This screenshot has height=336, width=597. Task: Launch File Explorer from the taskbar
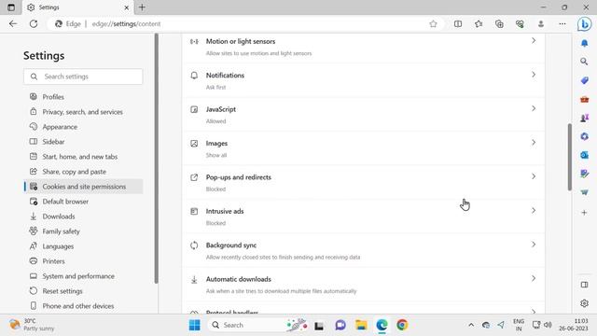coord(361,325)
